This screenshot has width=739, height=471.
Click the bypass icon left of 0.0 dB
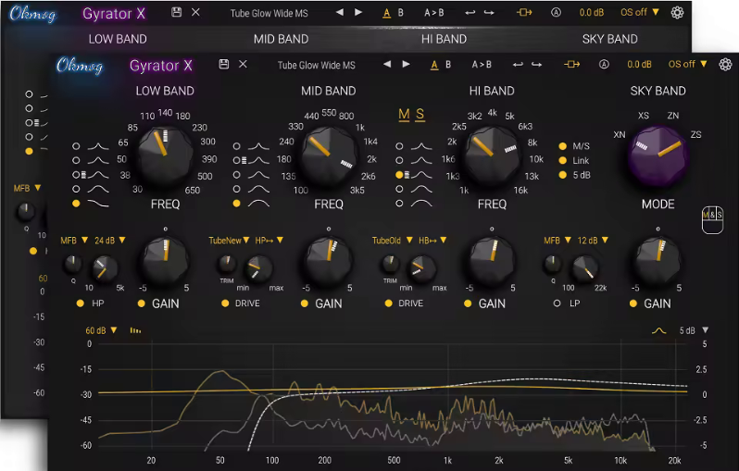[x=572, y=65]
